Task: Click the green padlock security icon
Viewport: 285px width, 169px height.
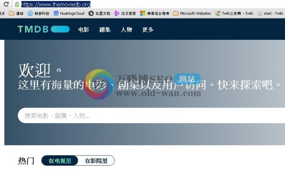Action: point(17,4)
